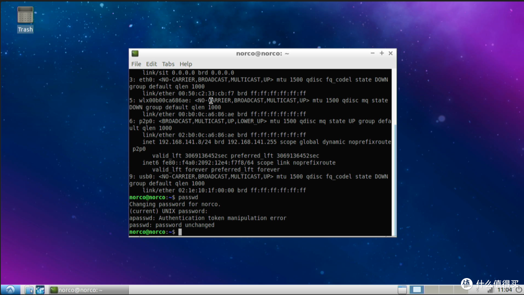The width and height of the screenshot is (524, 295).
Task: Open the Trash desktop icon
Action: [x=25, y=19]
